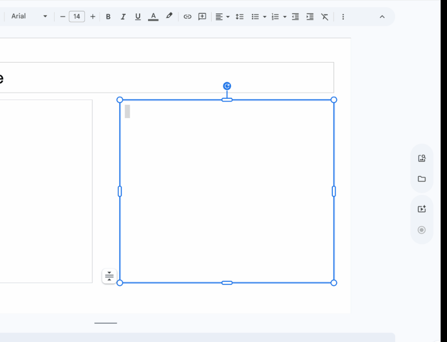Open the text color picker

pyautogui.click(x=153, y=17)
